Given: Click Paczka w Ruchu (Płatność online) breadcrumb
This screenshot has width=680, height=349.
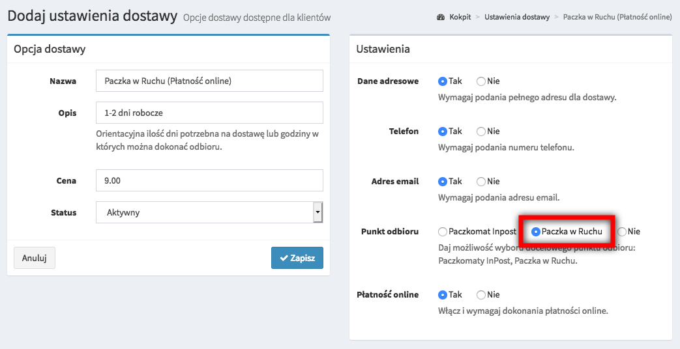Looking at the screenshot, I should [617, 18].
